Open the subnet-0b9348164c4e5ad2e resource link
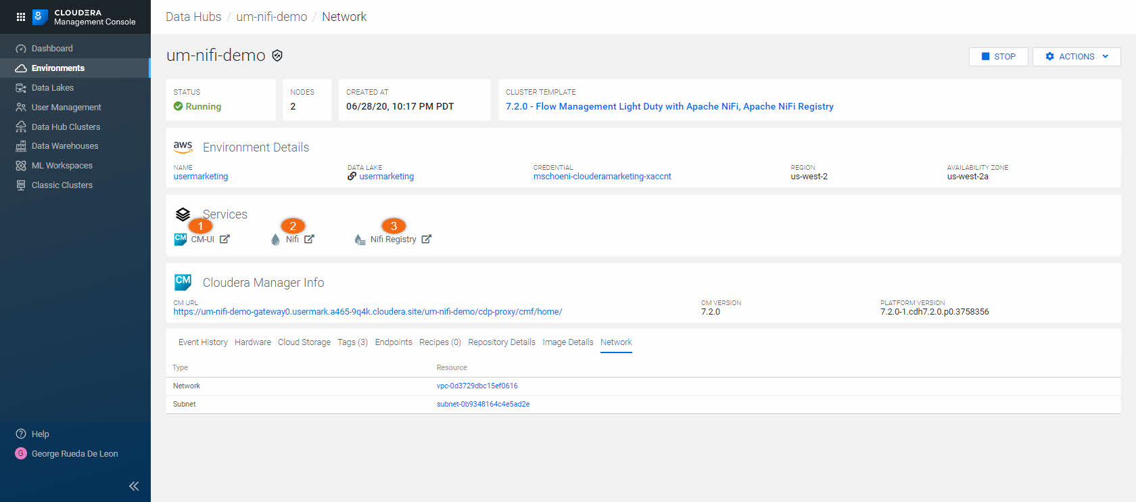 [x=483, y=405]
